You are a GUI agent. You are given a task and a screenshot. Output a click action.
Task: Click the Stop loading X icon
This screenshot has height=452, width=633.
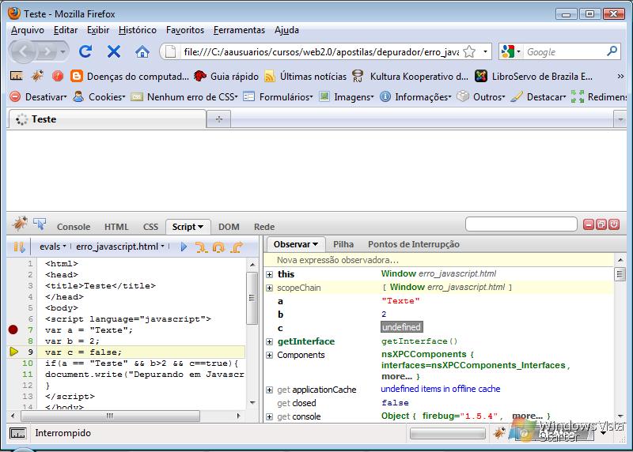click(114, 51)
